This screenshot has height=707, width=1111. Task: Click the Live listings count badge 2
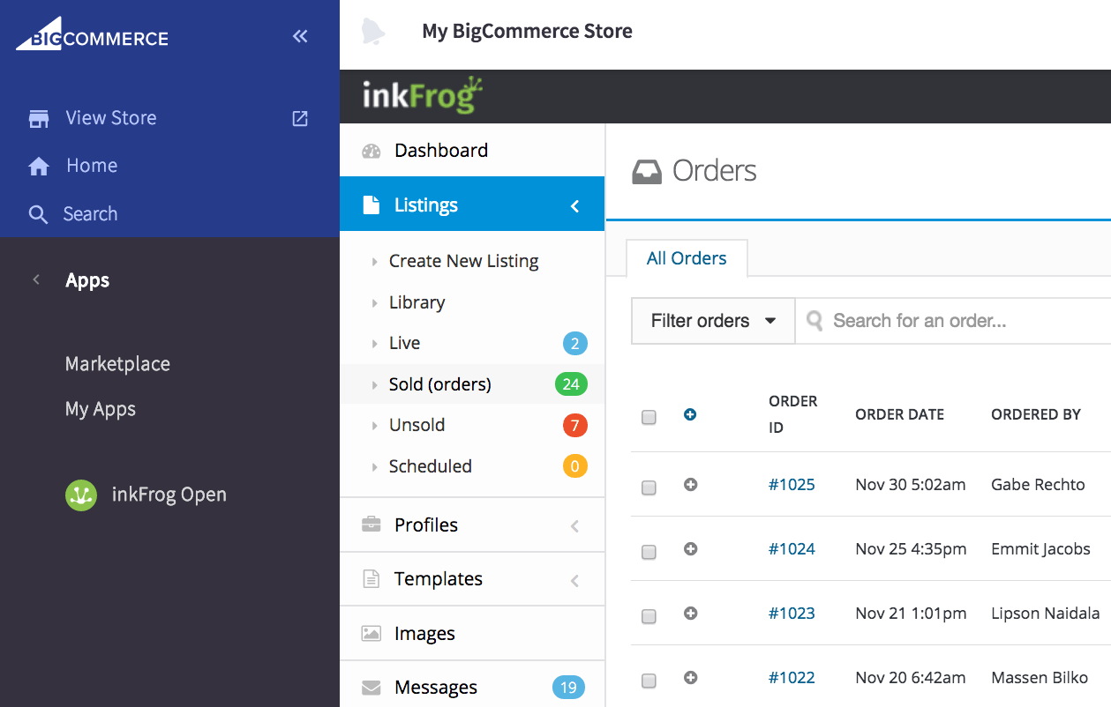(x=574, y=344)
